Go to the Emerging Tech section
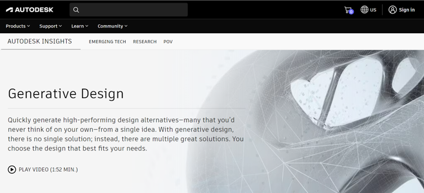Viewport: 424px width, 193px height. tap(108, 42)
